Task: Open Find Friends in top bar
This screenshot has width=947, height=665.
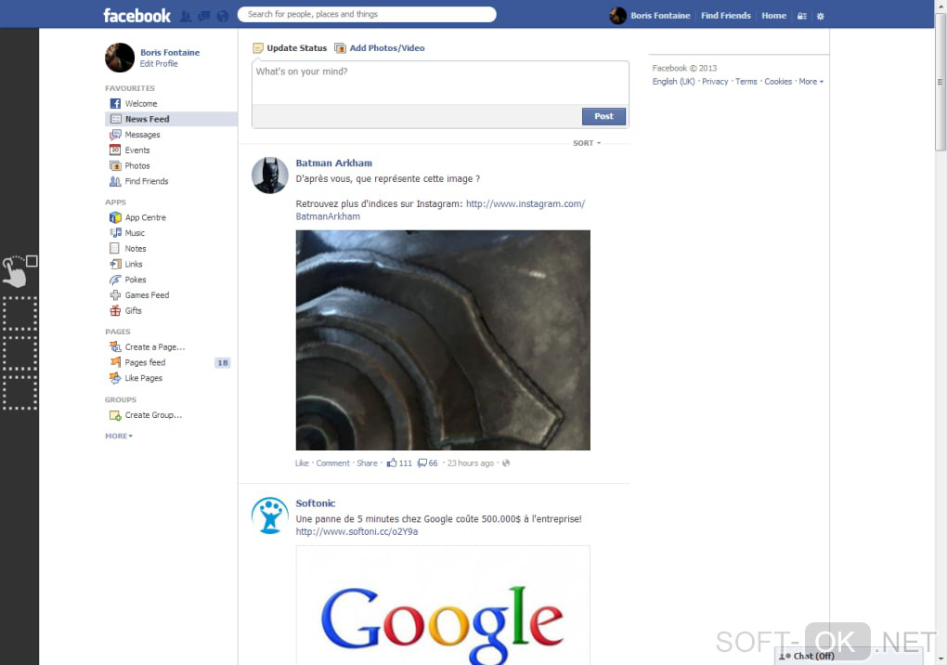Action: pos(726,16)
